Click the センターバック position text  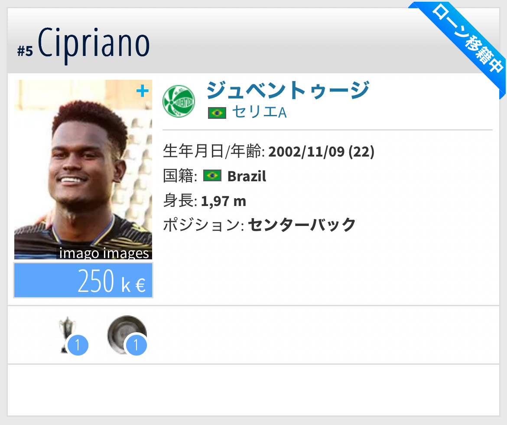click(x=302, y=225)
